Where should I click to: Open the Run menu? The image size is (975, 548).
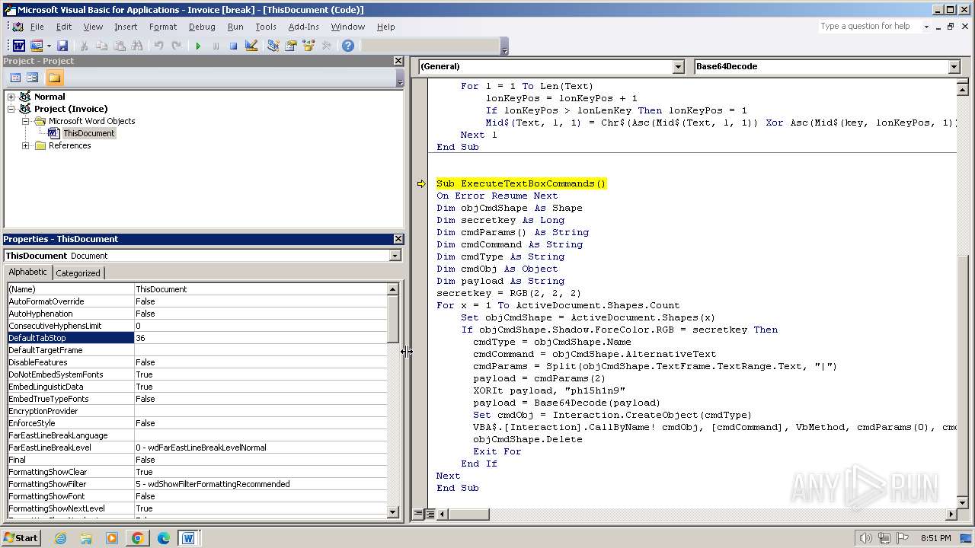235,27
